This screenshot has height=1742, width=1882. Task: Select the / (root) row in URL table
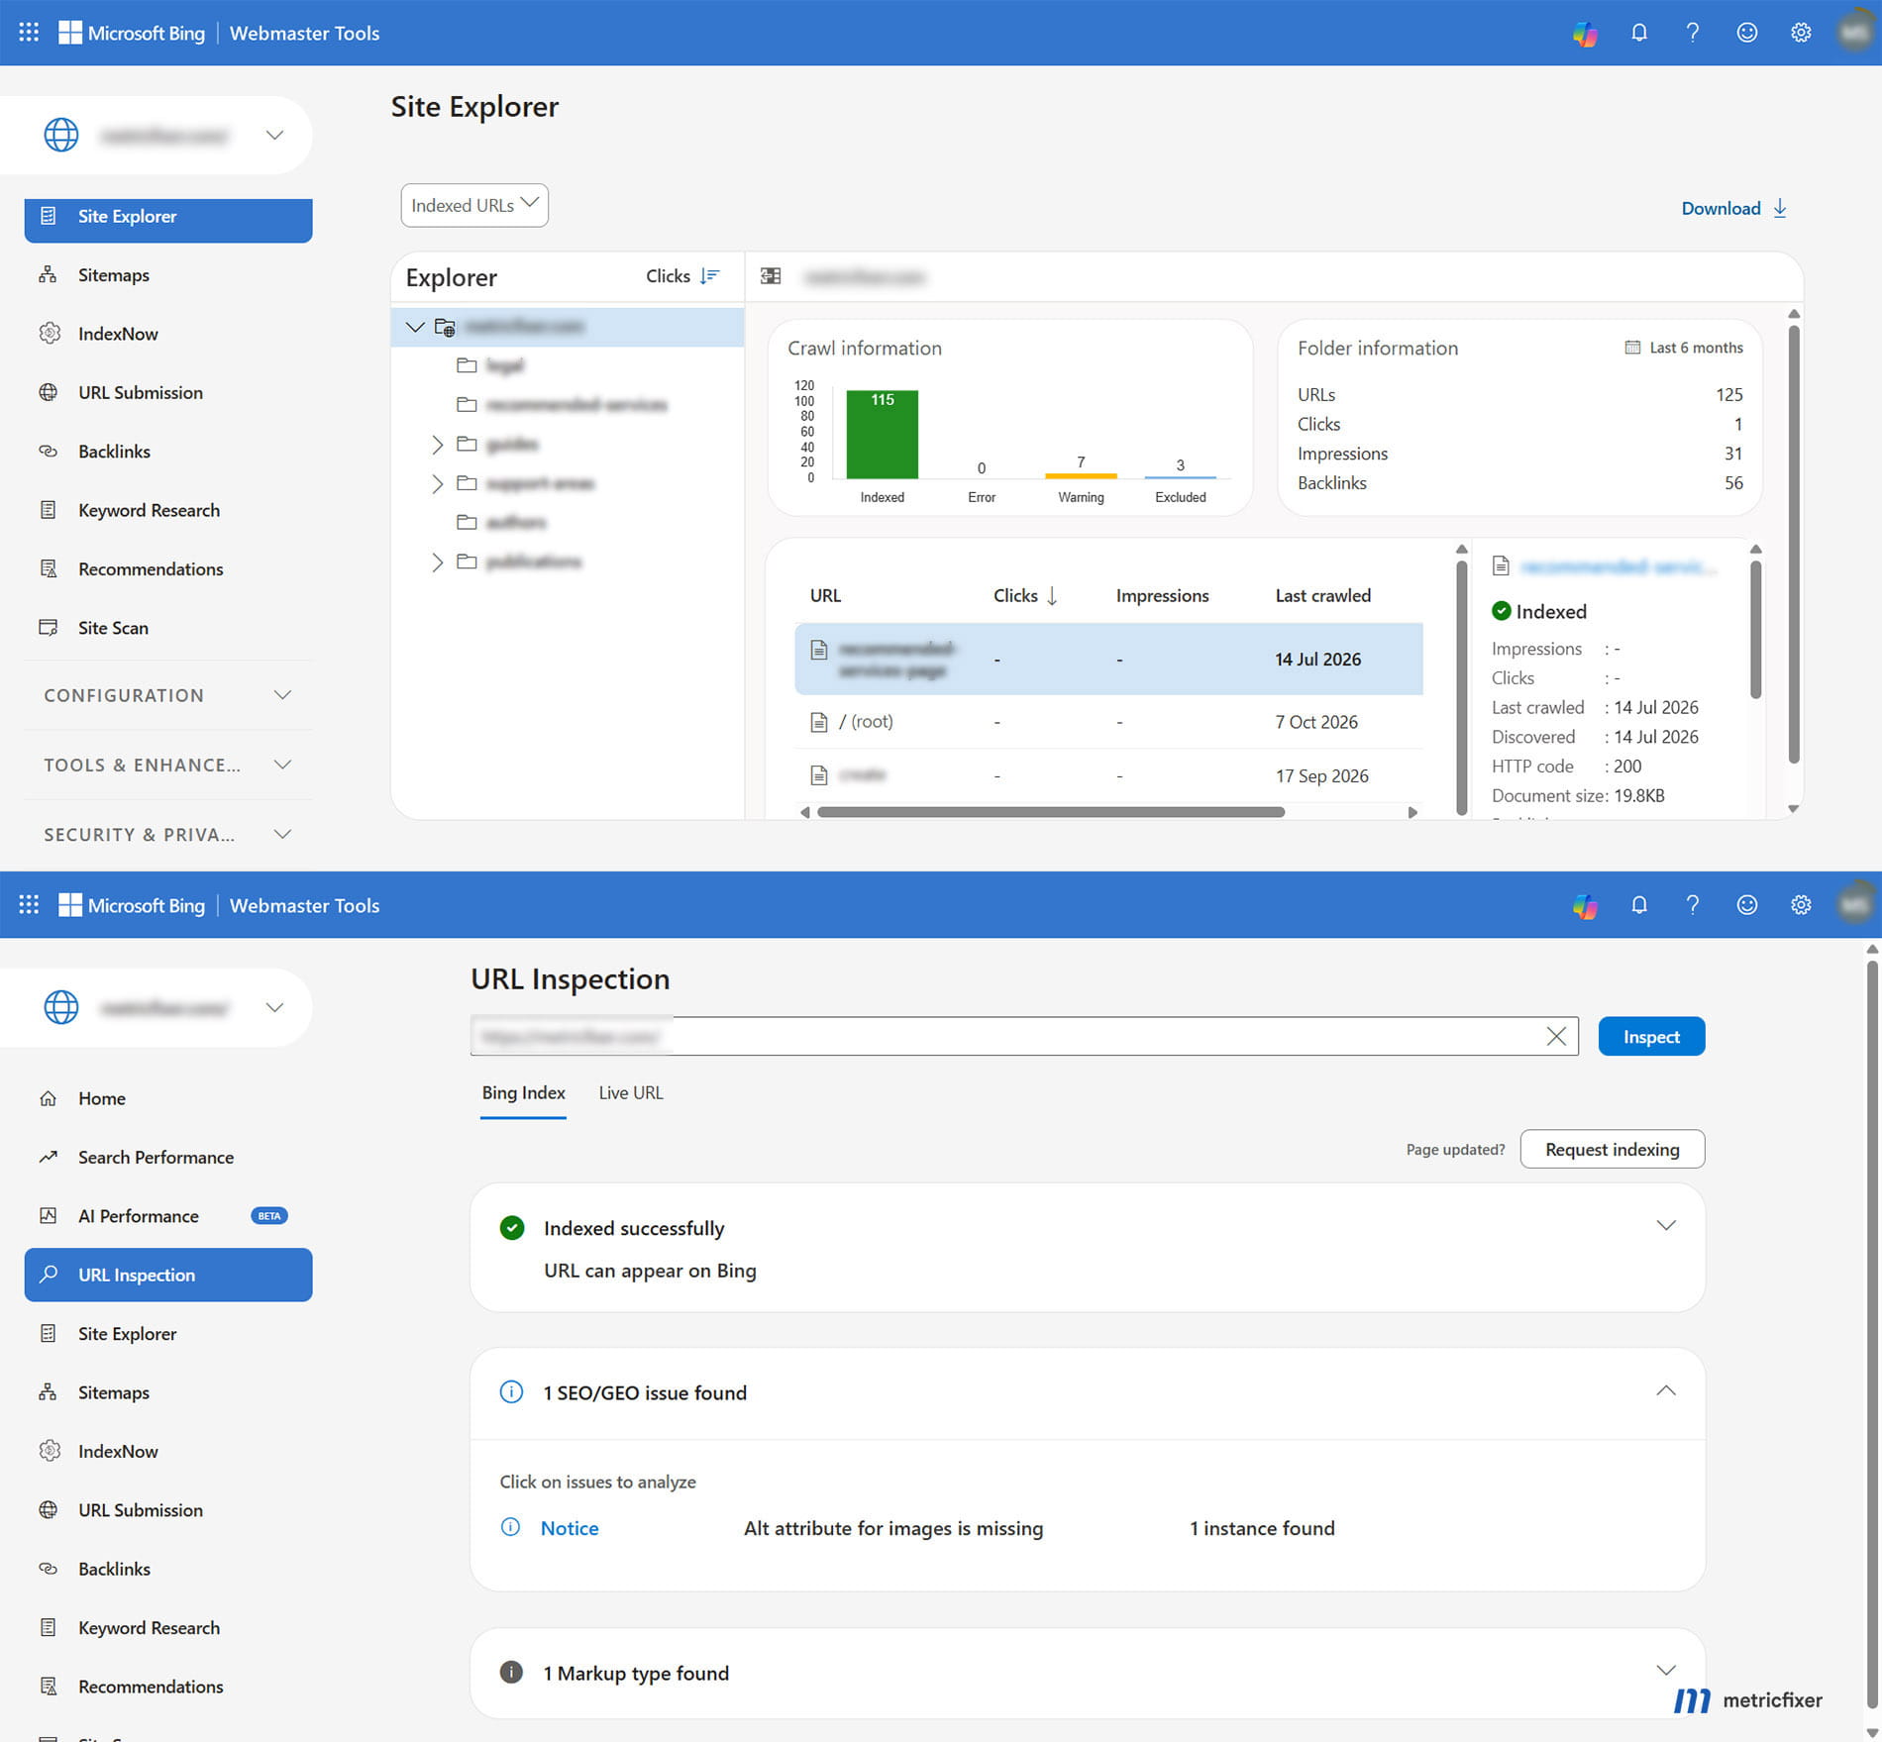click(1108, 722)
